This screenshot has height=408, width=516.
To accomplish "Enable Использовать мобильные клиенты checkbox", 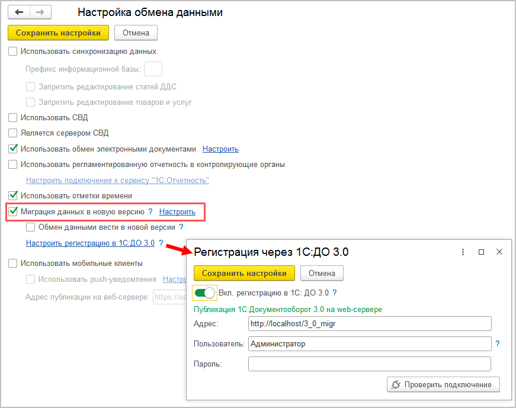I will [13, 264].
